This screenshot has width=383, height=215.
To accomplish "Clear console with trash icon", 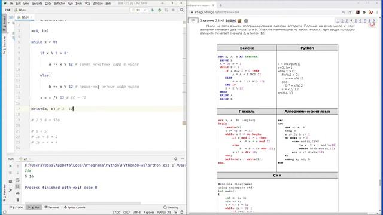I will coord(18,200).
